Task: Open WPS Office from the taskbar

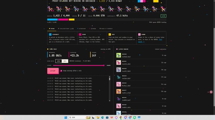Action: (x=112, y=117)
